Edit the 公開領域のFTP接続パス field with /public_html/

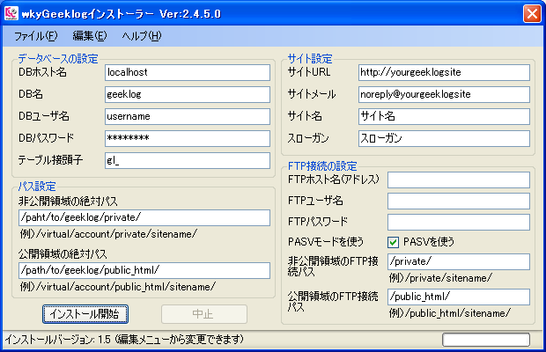[459, 297]
